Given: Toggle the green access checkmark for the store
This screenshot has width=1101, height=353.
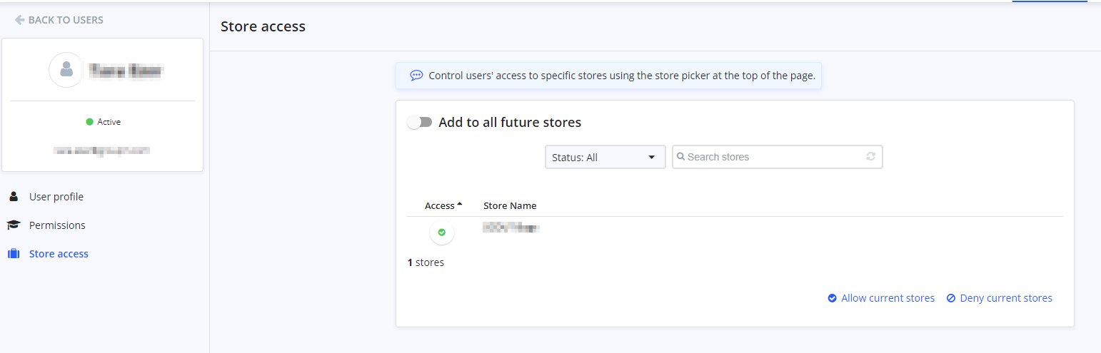Looking at the screenshot, I should pos(441,232).
